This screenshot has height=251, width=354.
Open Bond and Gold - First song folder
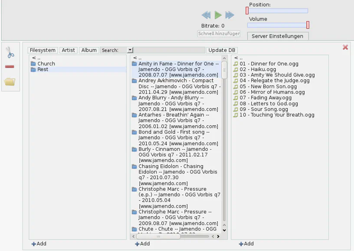[x=176, y=137]
